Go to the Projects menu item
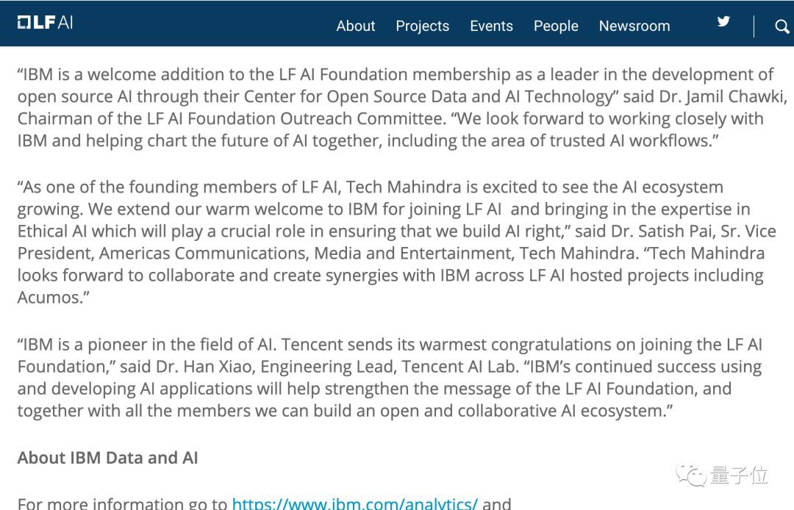 [x=422, y=26]
